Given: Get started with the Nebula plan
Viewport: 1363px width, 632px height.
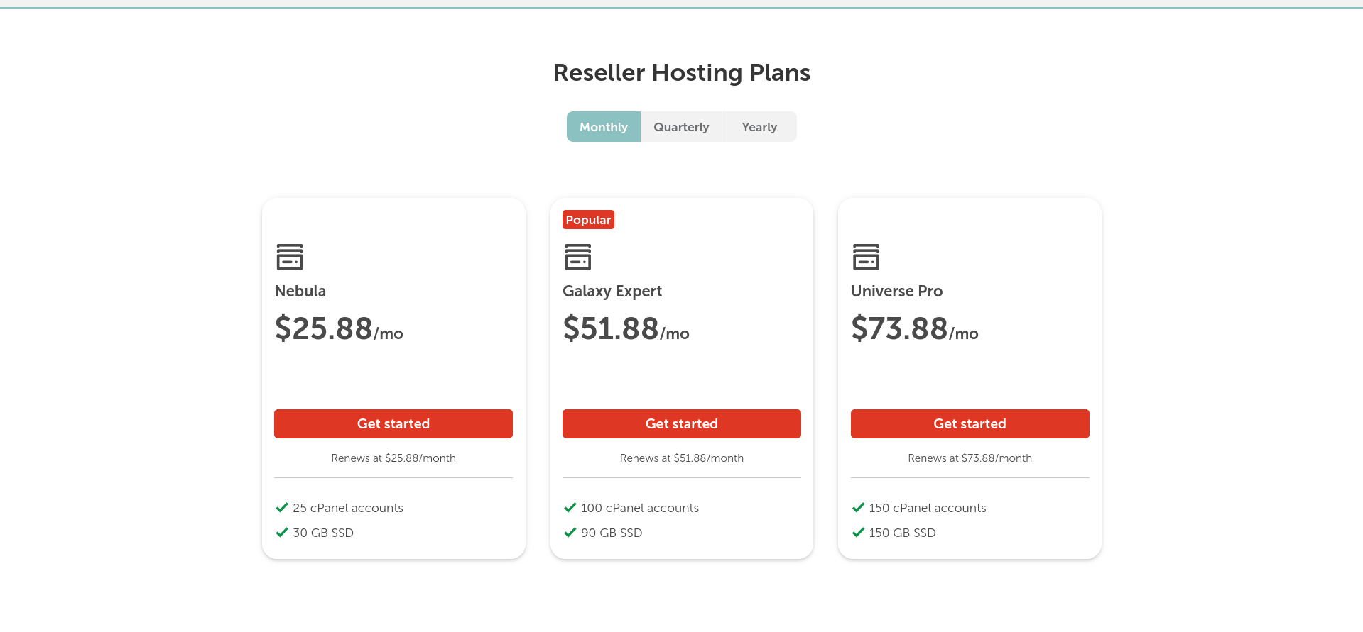Looking at the screenshot, I should pyautogui.click(x=393, y=423).
